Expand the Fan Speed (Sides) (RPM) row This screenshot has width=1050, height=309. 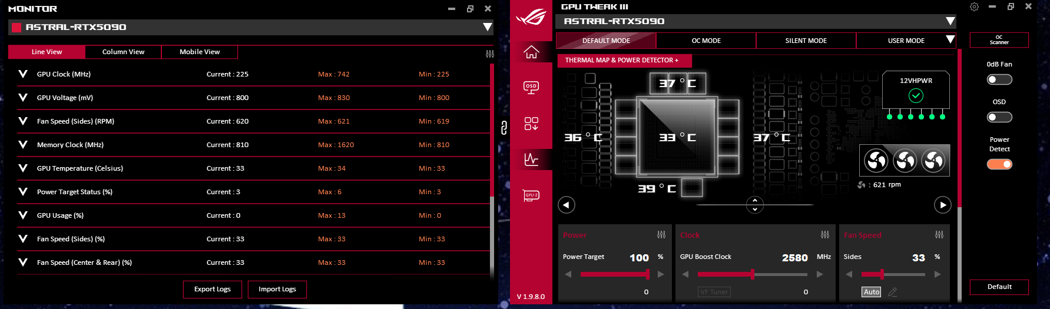click(23, 121)
